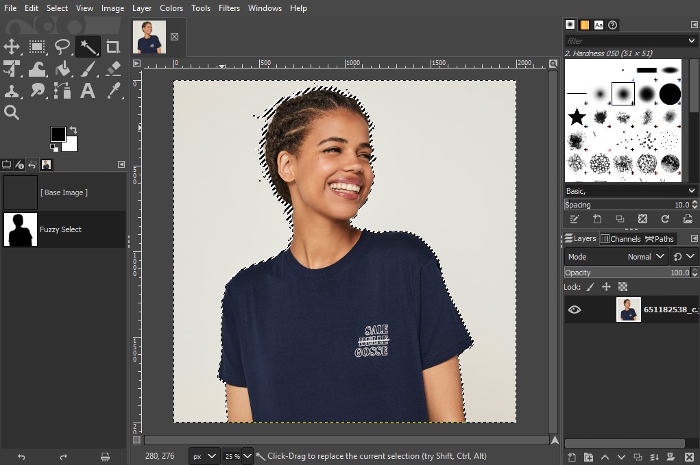Toggle visibility of the 651182538_c layer

pos(575,310)
